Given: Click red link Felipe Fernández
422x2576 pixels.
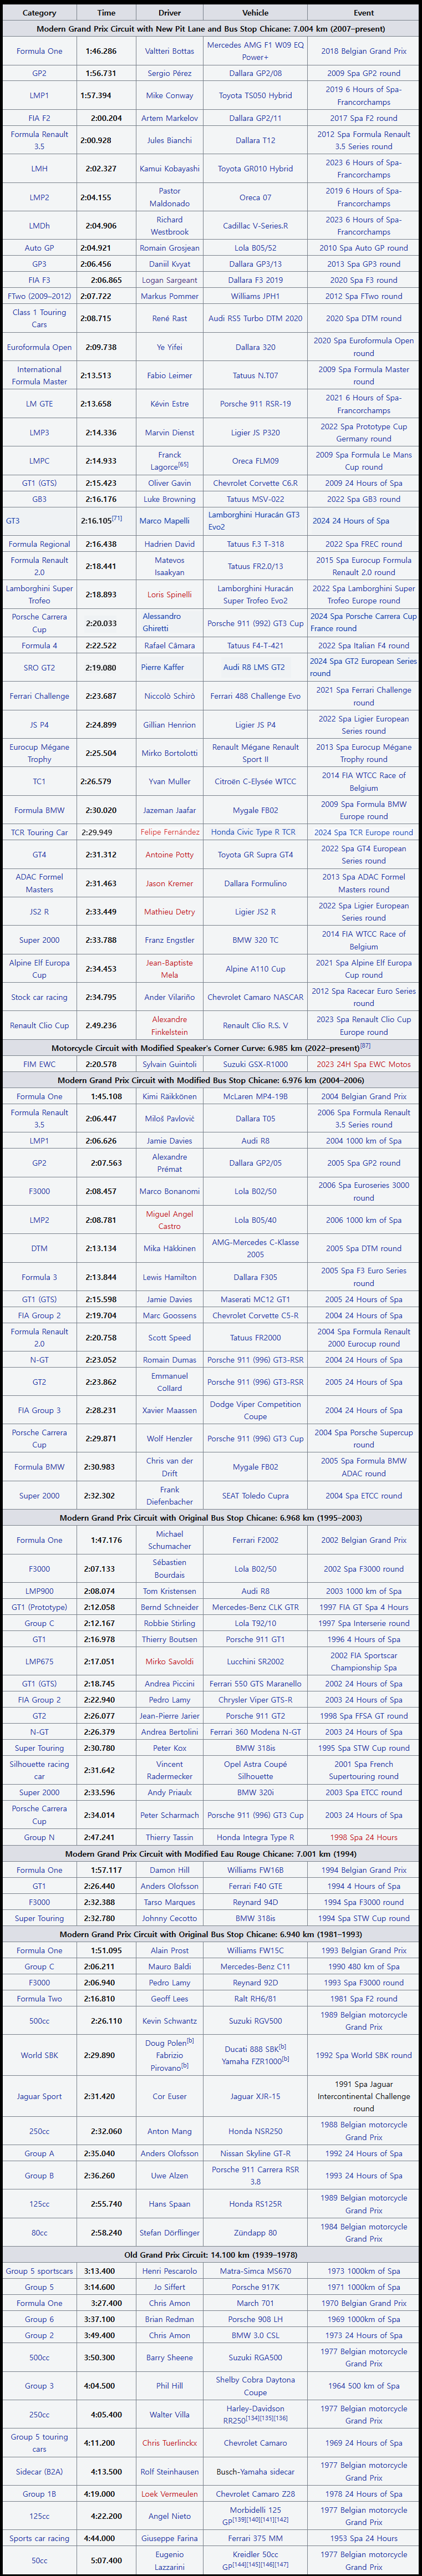Looking at the screenshot, I should click(x=170, y=832).
